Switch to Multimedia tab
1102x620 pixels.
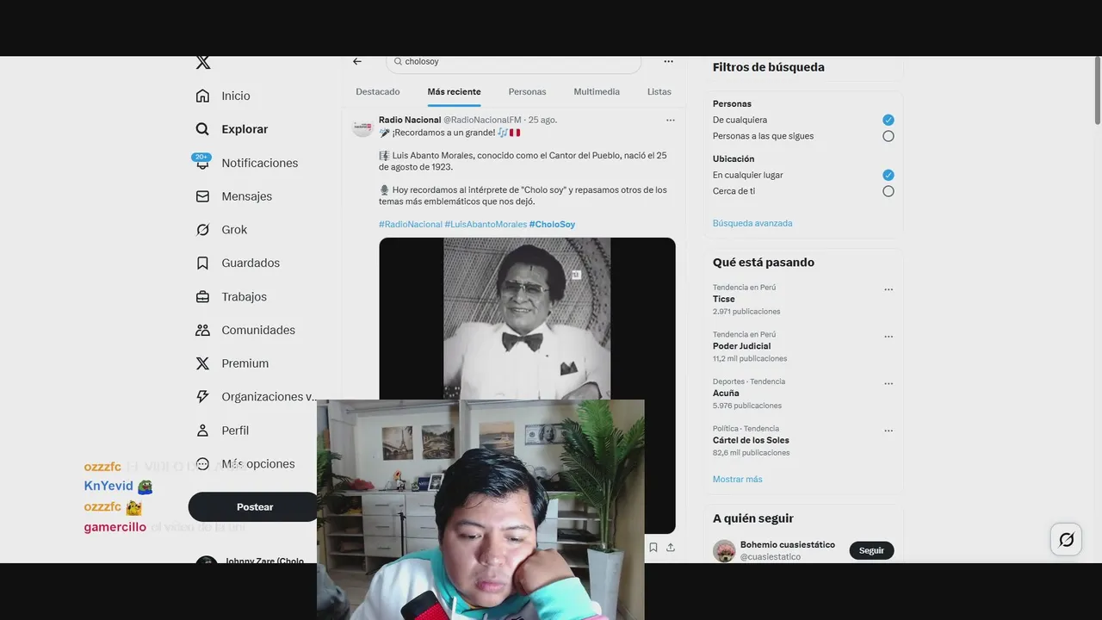597,91
